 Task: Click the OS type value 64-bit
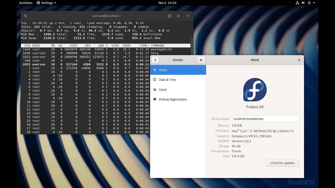click(236, 146)
